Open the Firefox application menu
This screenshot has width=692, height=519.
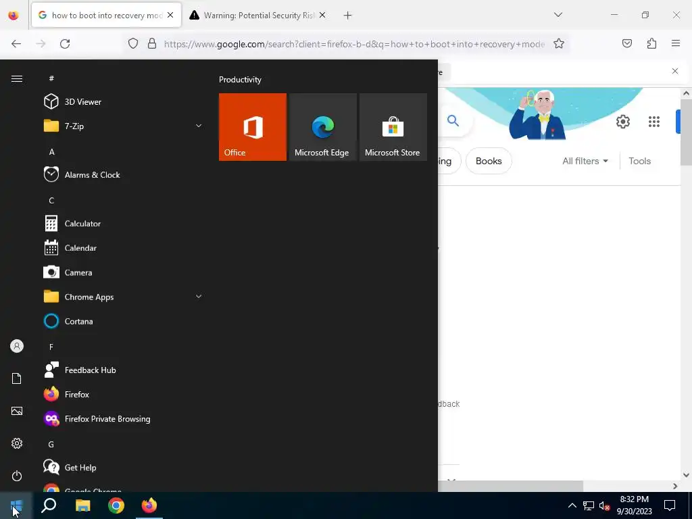coord(676,43)
